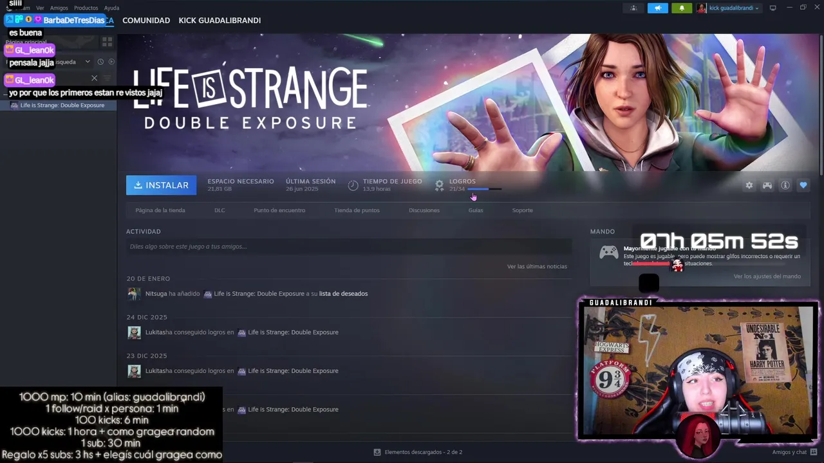
Task: Open the Nitsuga profile name
Action: (x=156, y=294)
